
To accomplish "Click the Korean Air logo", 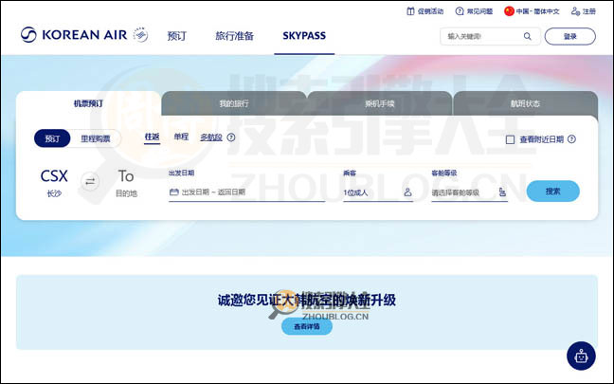I will [x=74, y=35].
